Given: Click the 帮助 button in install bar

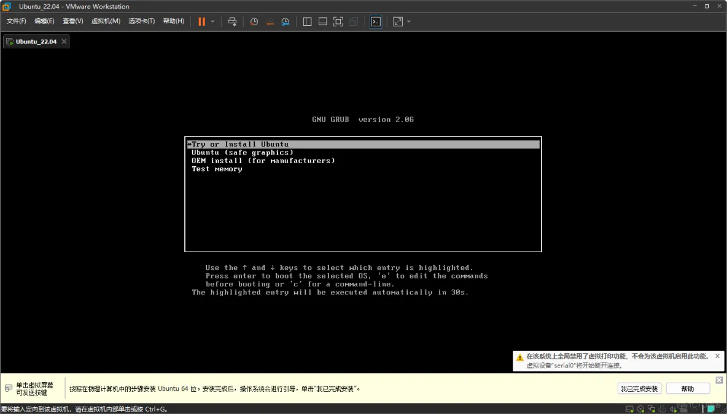Looking at the screenshot, I should [688, 388].
